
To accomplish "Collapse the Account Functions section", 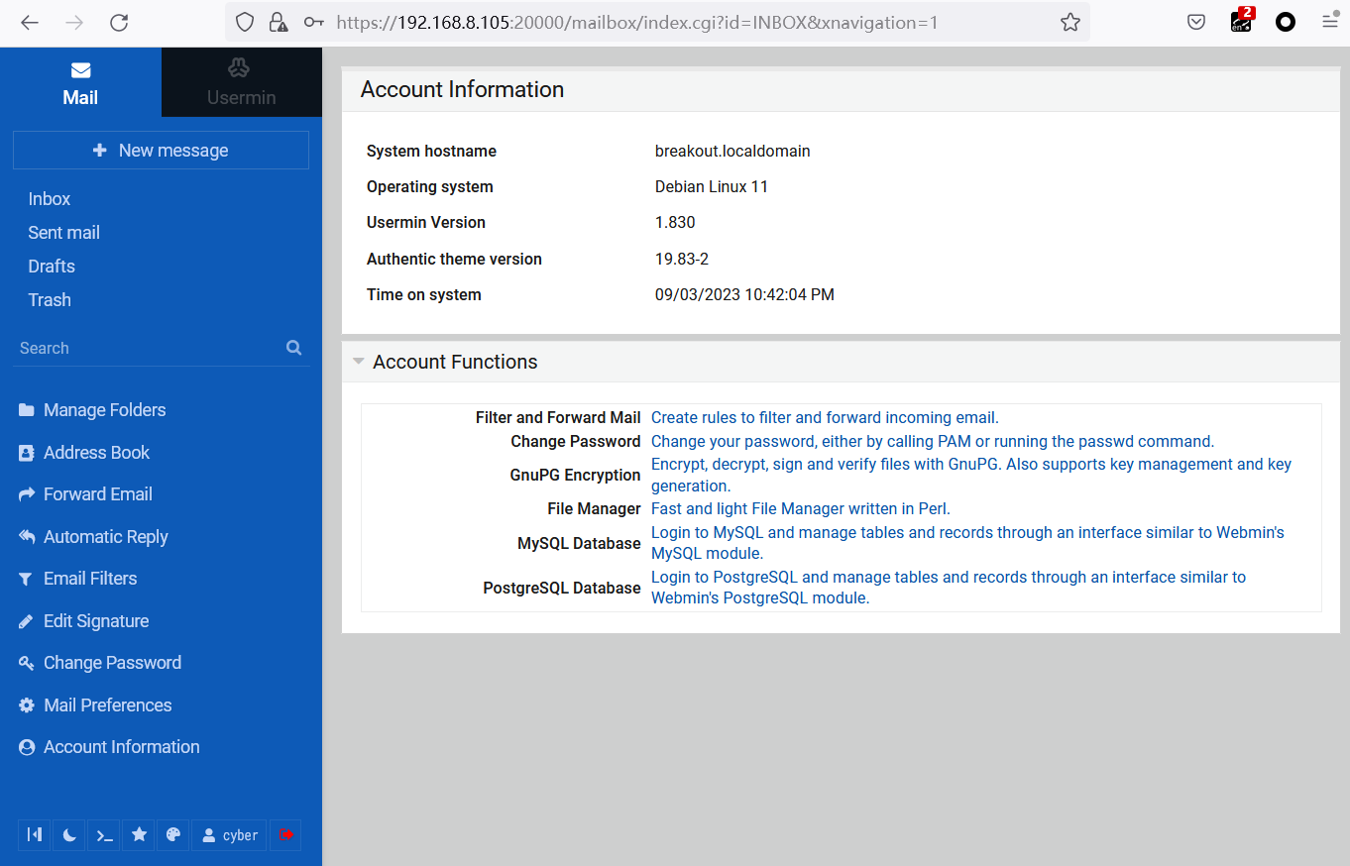I will [359, 362].
